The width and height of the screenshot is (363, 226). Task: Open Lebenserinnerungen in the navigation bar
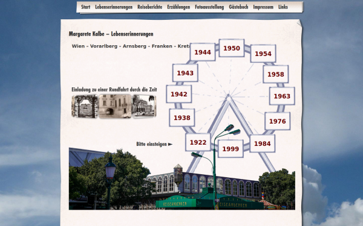[114, 7]
